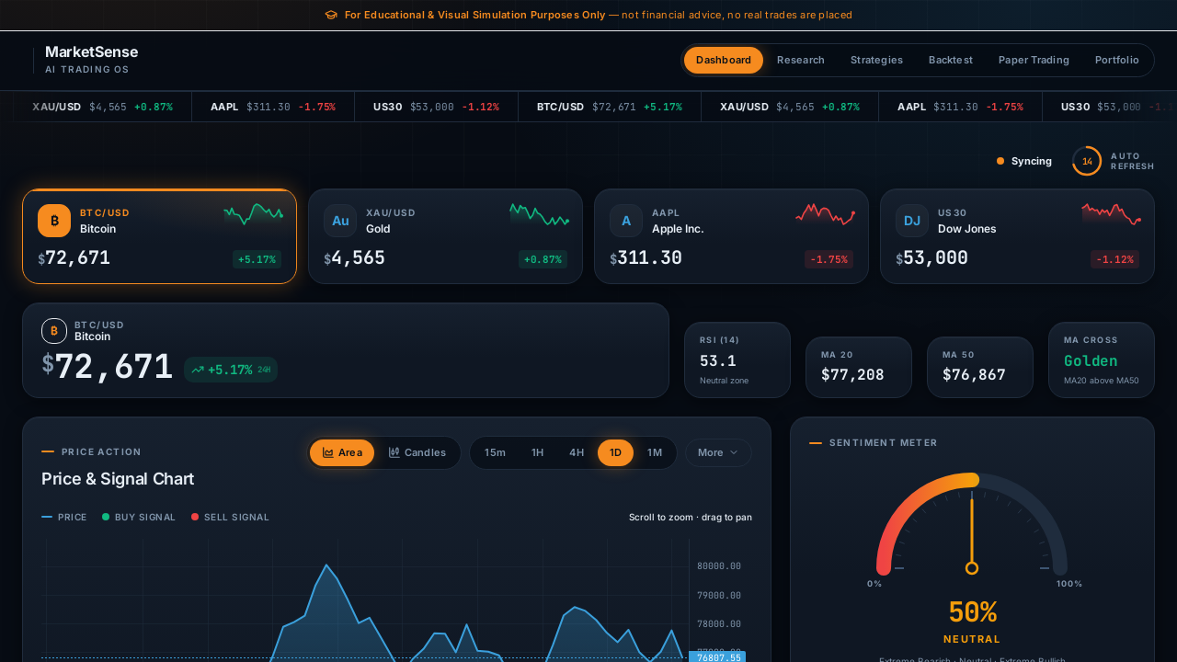Open the More timeframes dropdown
Image resolution: width=1177 pixels, height=662 pixels.
tap(718, 452)
